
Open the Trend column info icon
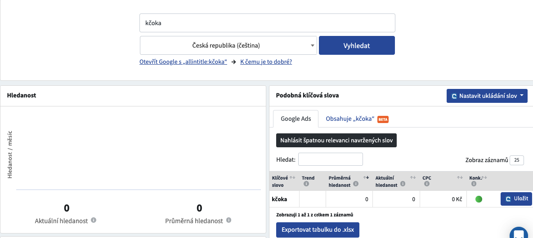click(306, 184)
